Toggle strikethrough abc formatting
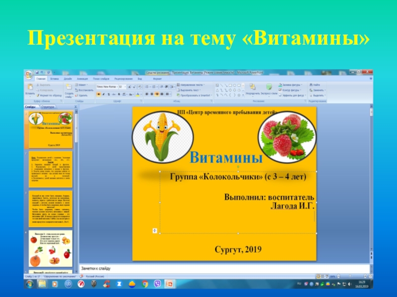397x297 pixels. (x=114, y=94)
